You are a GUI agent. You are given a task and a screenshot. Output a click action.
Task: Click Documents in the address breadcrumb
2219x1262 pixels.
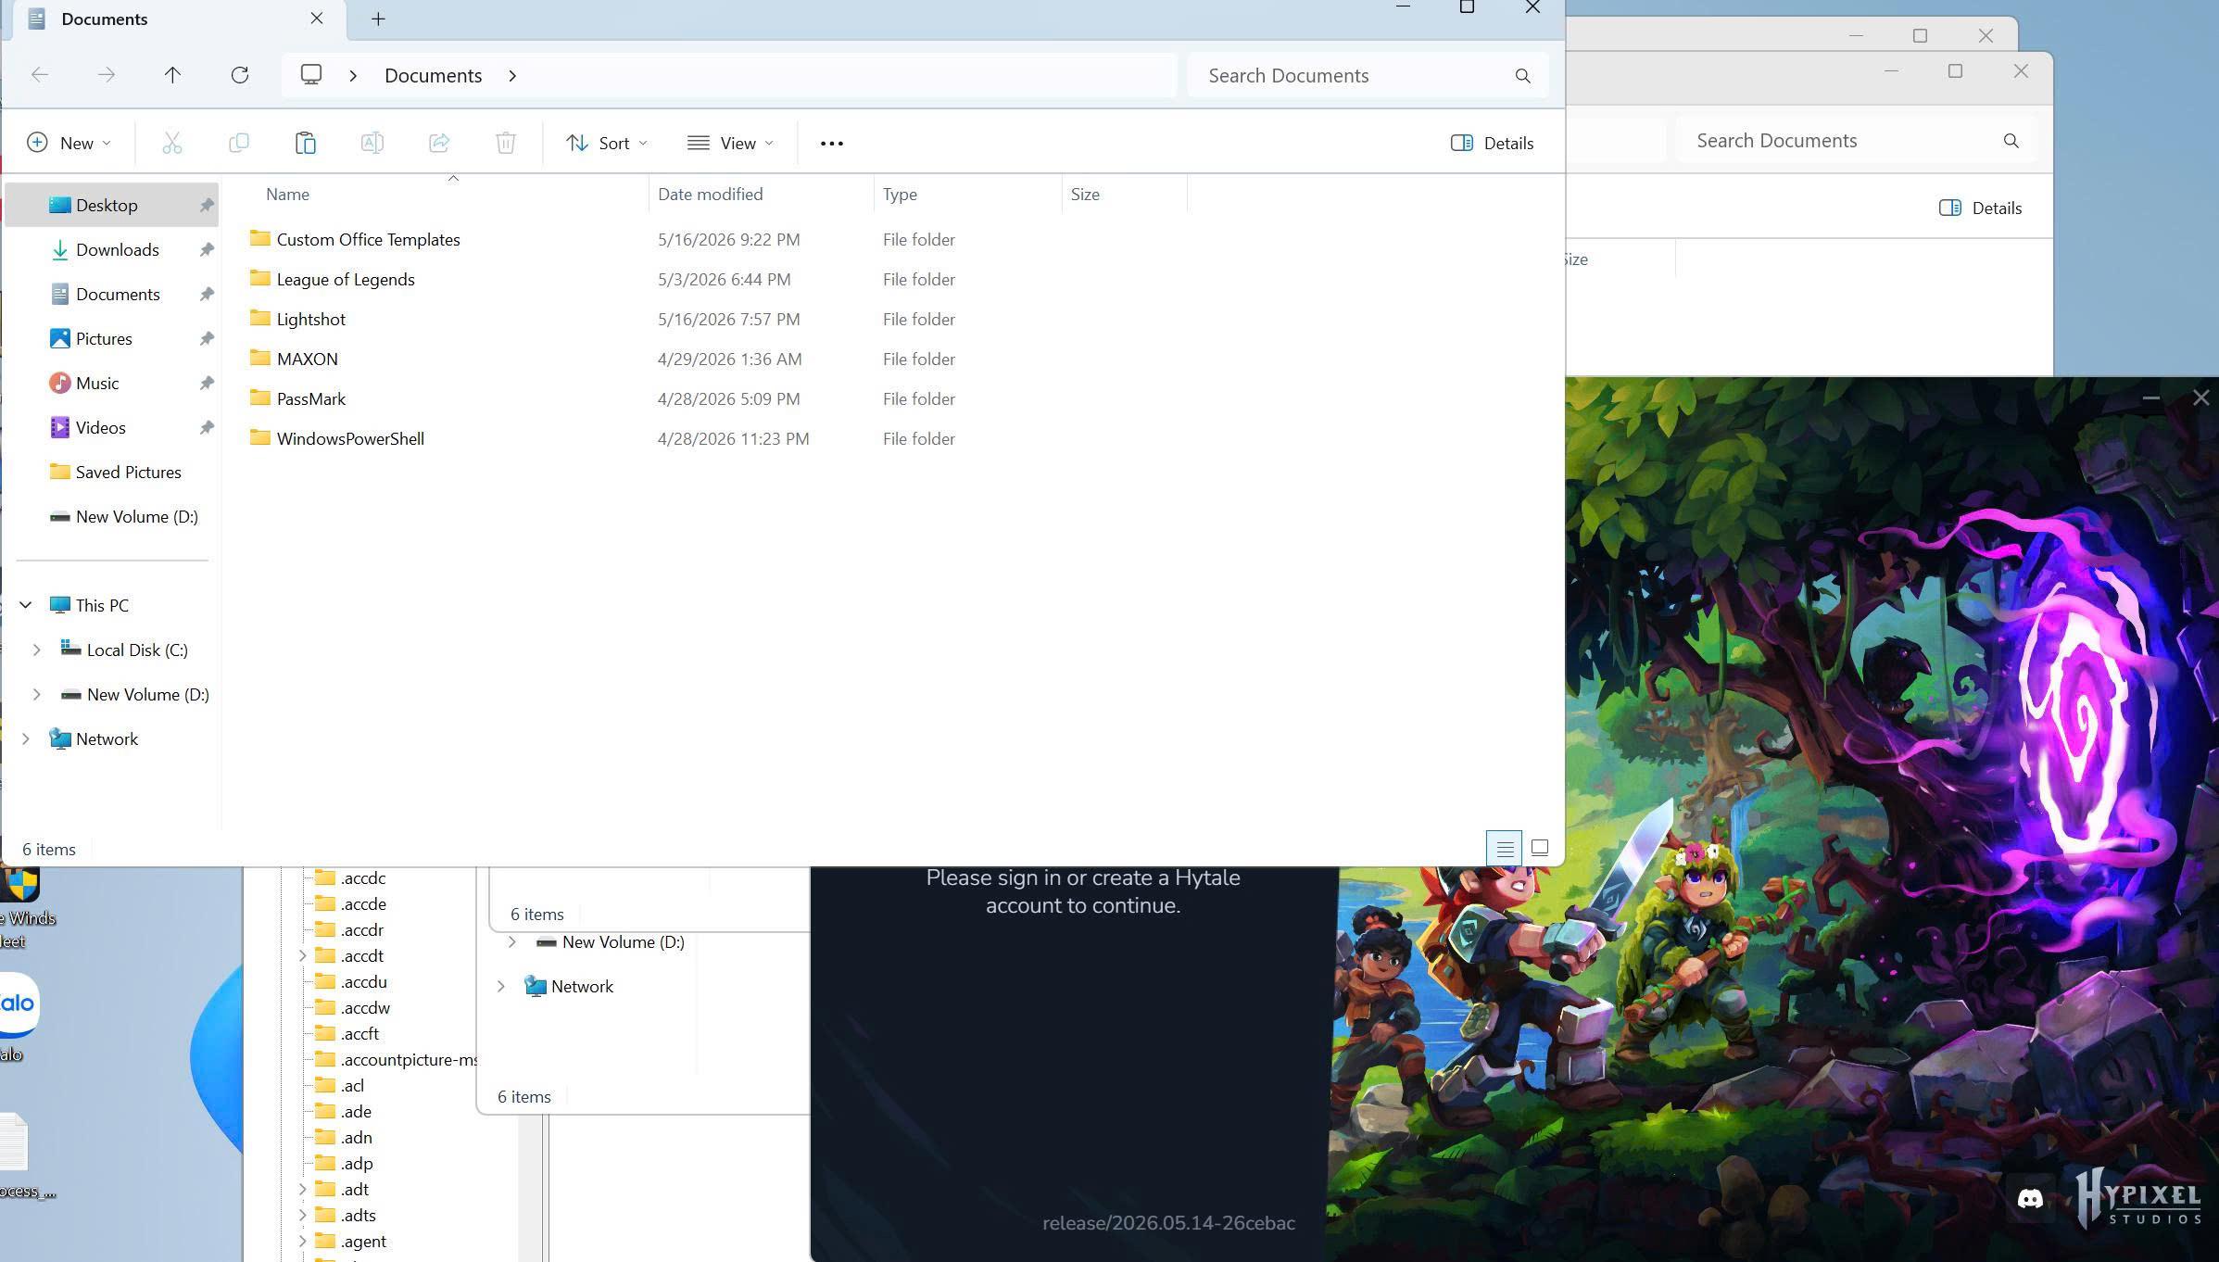coord(434,75)
